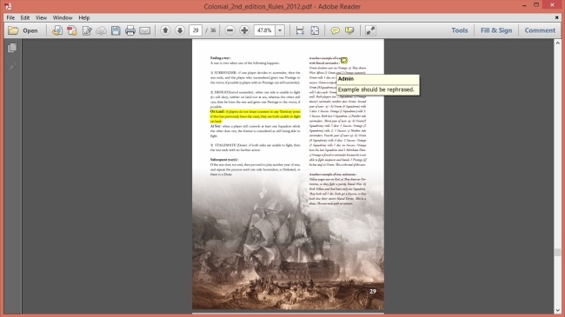This screenshot has width=565, height=317.
Task: Switch to read mode using the expand icon
Action: (x=370, y=30)
